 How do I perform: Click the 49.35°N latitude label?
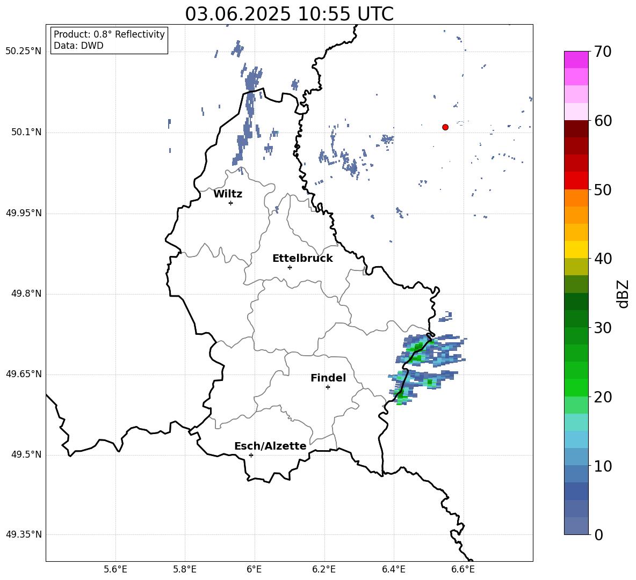24,534
